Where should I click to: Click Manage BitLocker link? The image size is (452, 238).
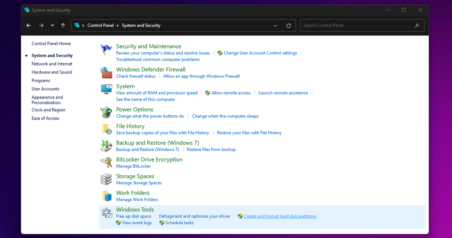(x=133, y=166)
